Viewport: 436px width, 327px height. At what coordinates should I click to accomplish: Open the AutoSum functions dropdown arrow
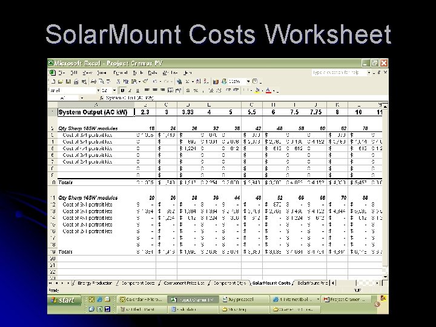pos(193,82)
